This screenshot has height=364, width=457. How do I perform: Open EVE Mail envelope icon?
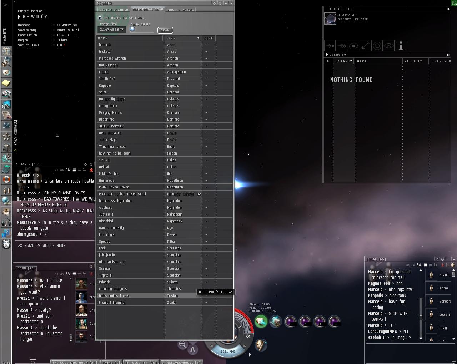coord(6,72)
